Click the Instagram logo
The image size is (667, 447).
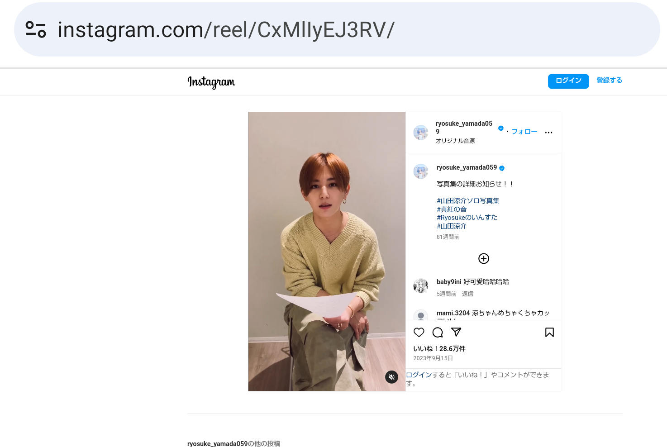pyautogui.click(x=211, y=82)
